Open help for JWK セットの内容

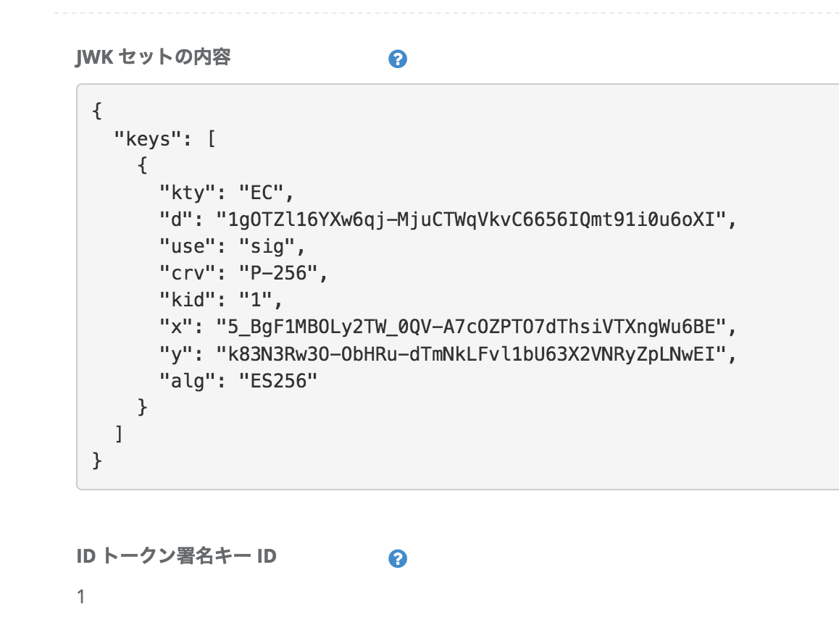pyautogui.click(x=398, y=59)
